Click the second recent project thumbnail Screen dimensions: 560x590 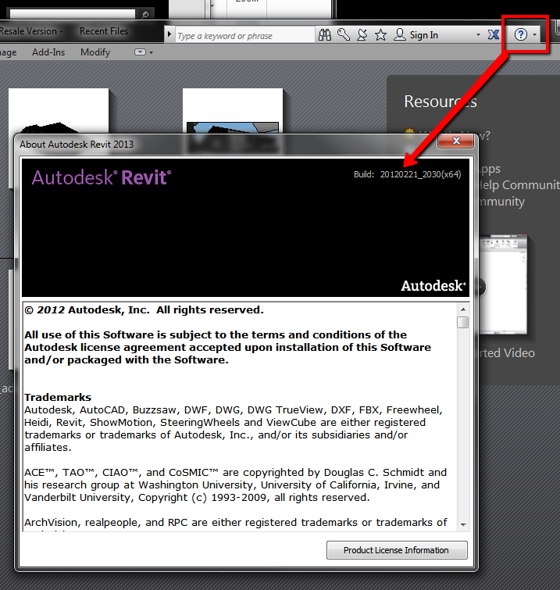tap(233, 111)
